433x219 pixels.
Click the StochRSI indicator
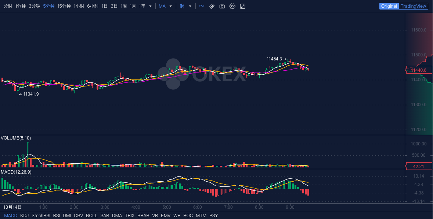coord(41,216)
